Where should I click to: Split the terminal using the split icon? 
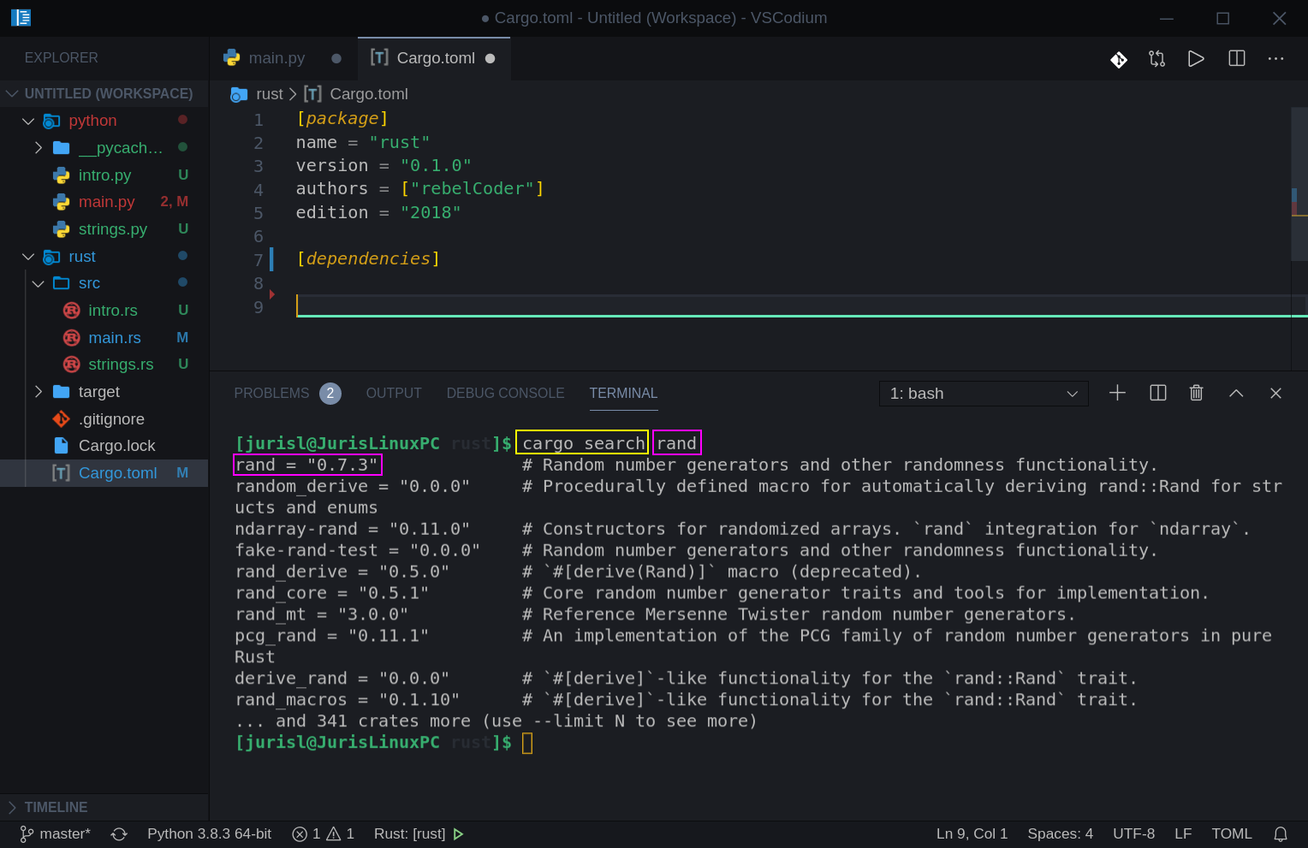[1157, 393]
